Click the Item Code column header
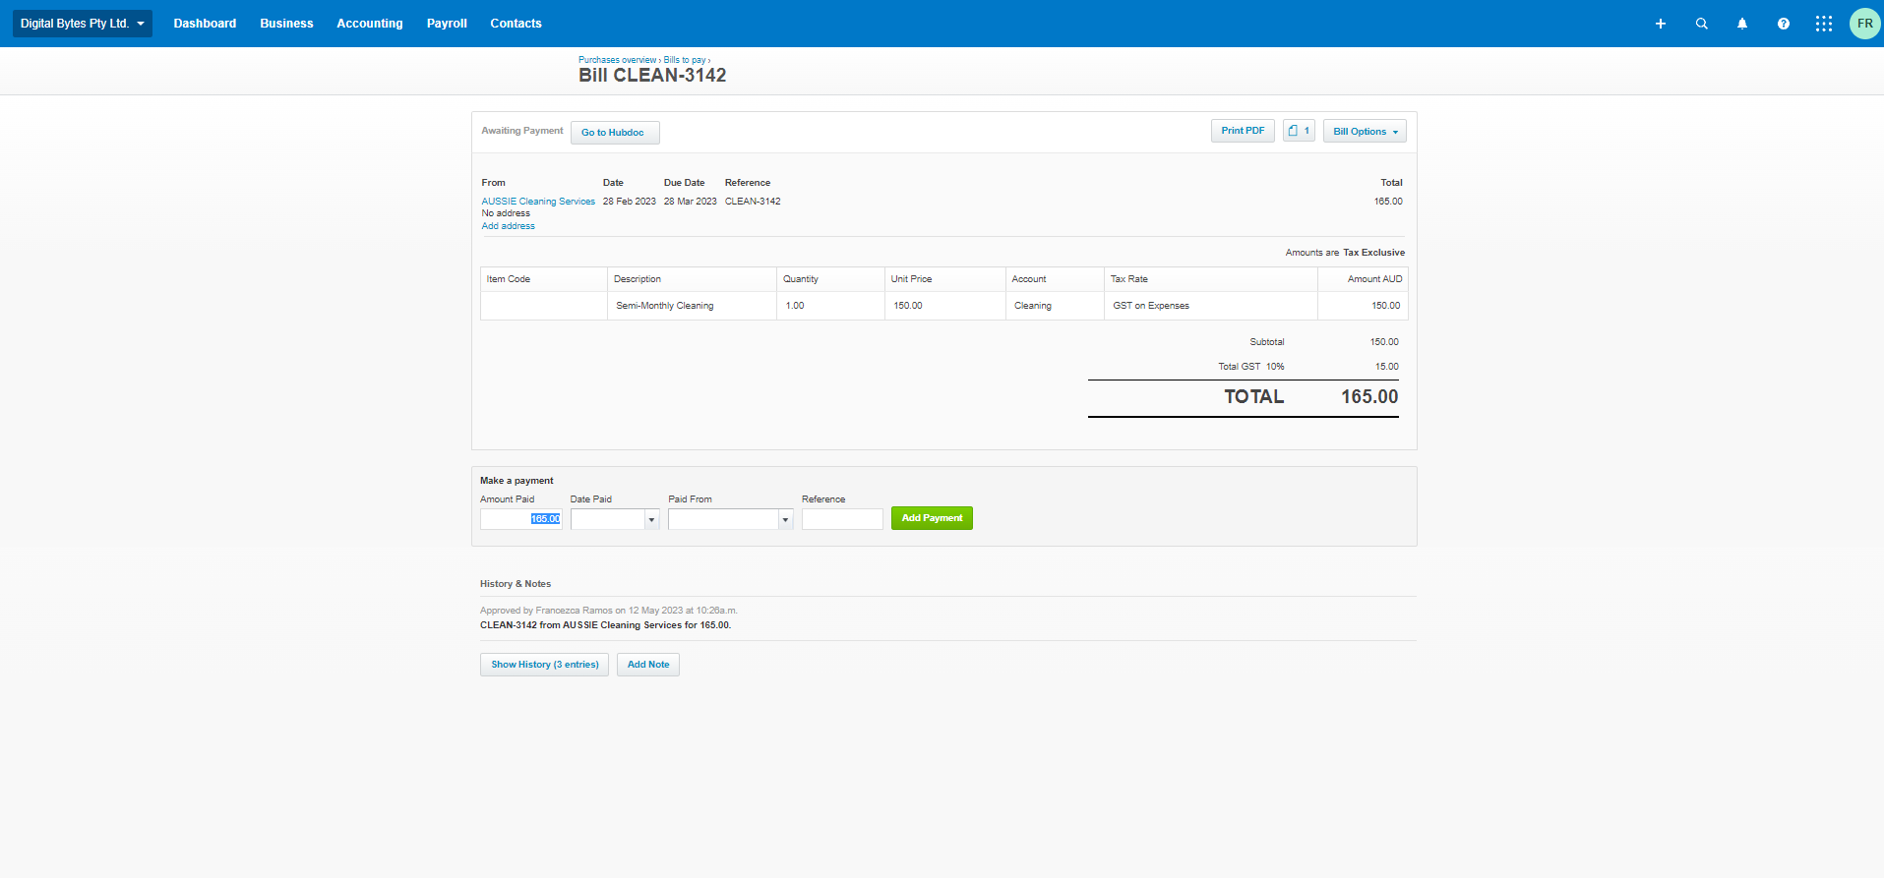The width and height of the screenshot is (1884, 878). 544,279
